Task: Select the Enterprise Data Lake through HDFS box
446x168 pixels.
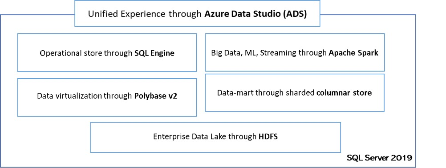Action: (215, 137)
